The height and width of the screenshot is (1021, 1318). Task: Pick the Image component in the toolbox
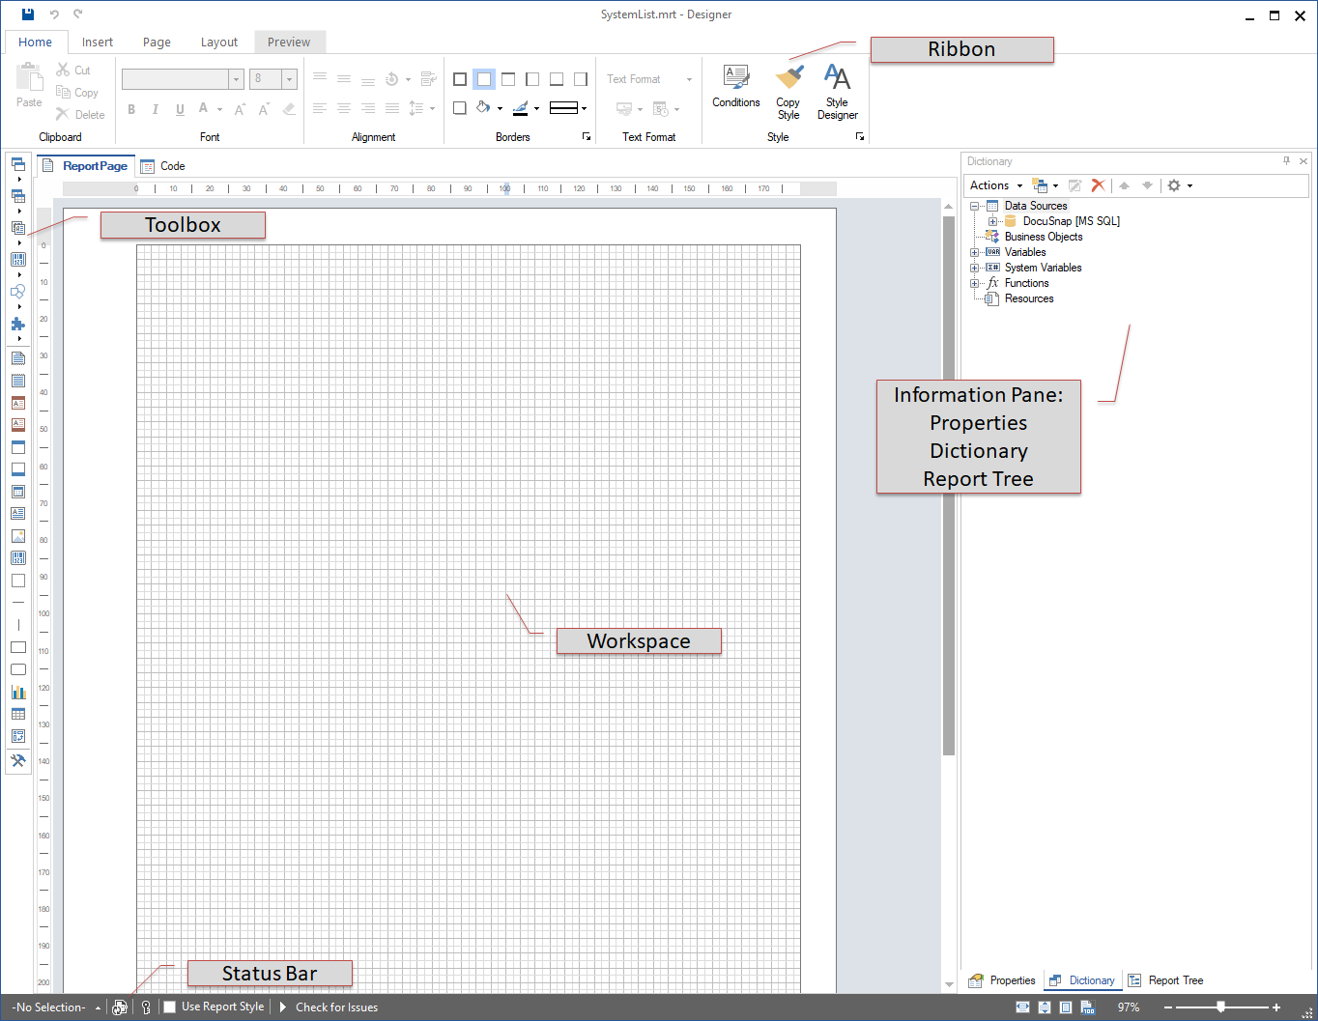18,536
